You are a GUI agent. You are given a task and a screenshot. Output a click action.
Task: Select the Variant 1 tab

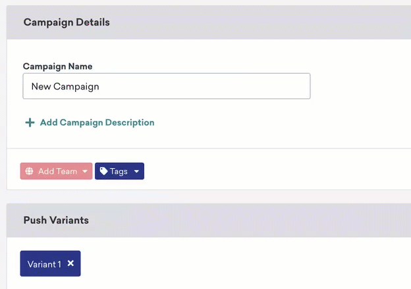(x=50, y=263)
